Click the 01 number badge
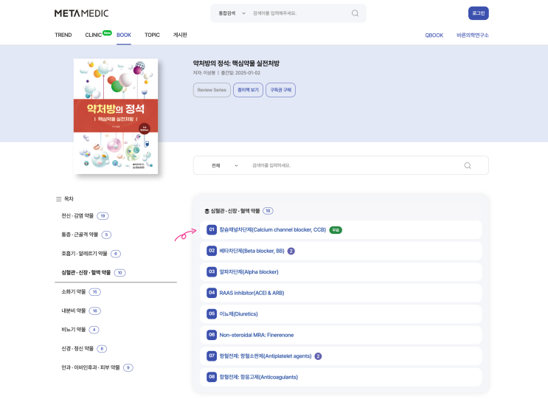The width and height of the screenshot is (548, 402). [x=212, y=229]
